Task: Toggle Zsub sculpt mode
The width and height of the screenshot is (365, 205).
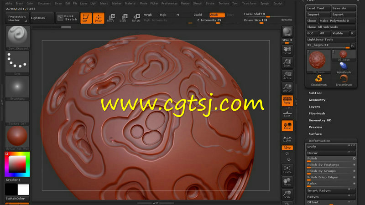Action: point(217,15)
